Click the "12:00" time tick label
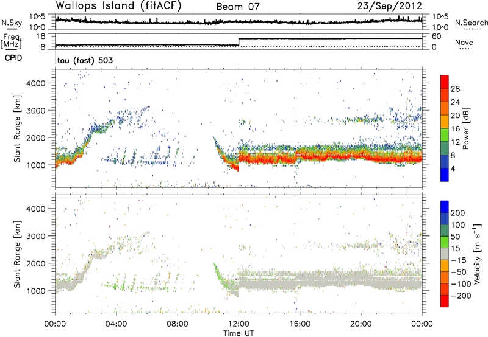This screenshot has height=337, width=488. click(x=239, y=324)
